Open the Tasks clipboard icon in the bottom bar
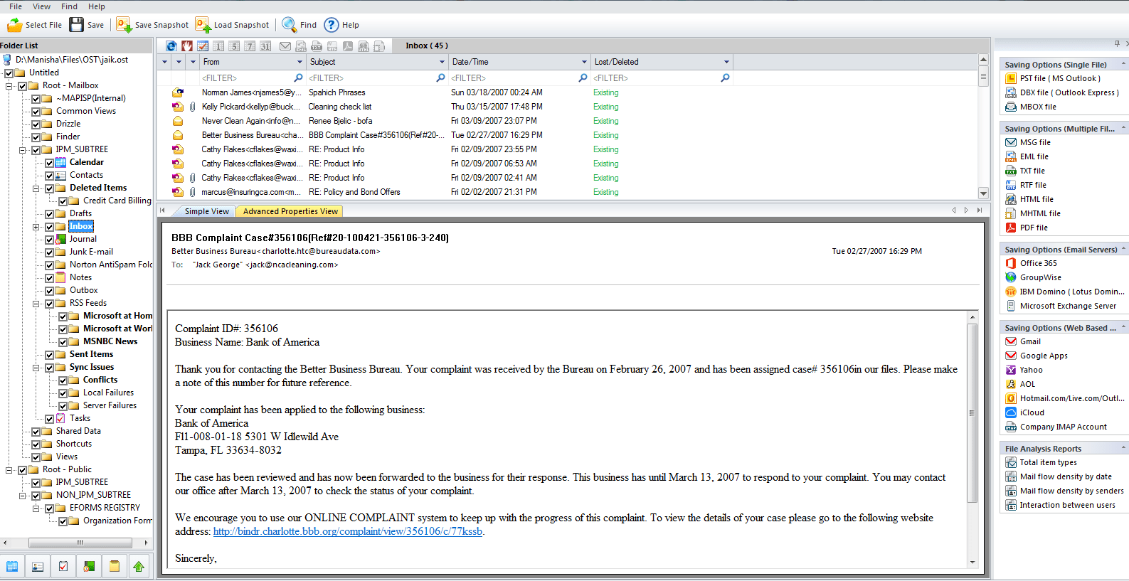 [x=63, y=567]
